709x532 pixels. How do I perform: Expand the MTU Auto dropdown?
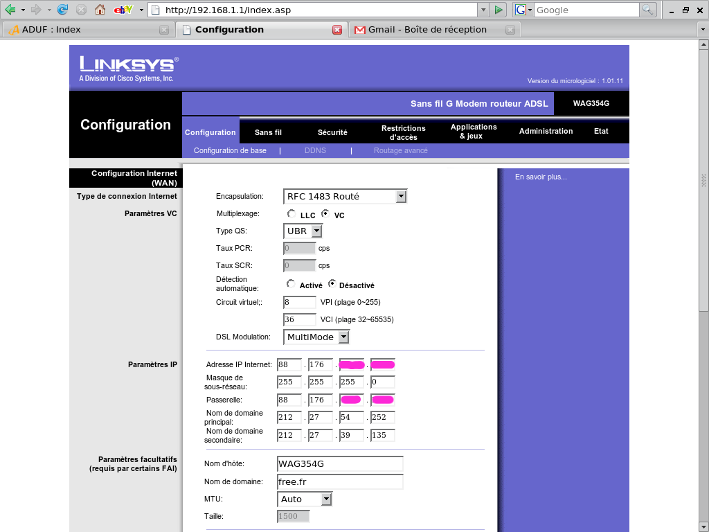click(326, 499)
